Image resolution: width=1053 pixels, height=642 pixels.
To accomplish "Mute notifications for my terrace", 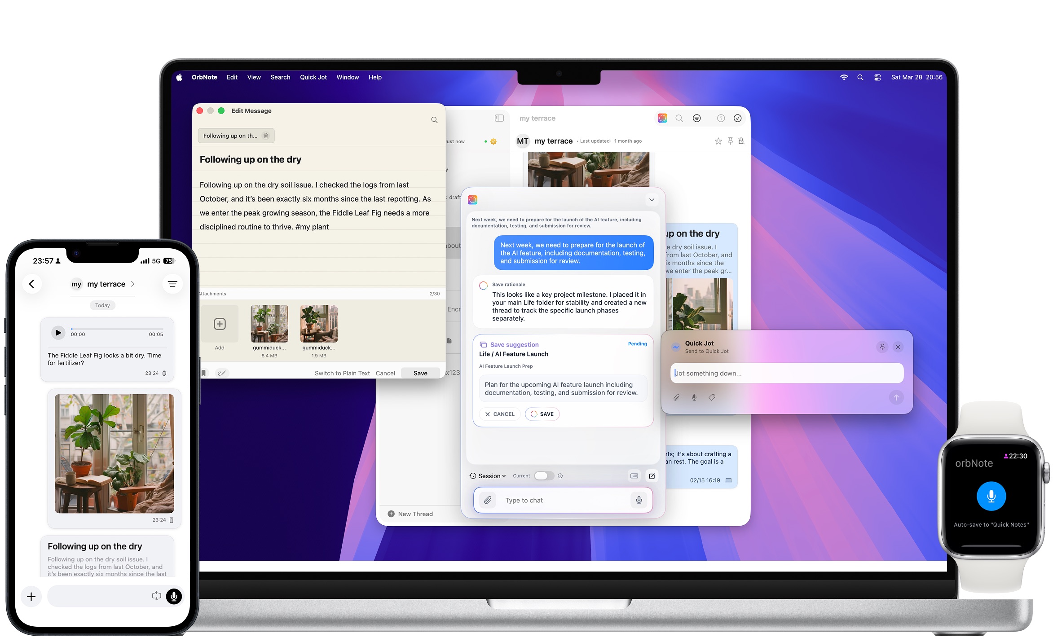I will coord(741,141).
